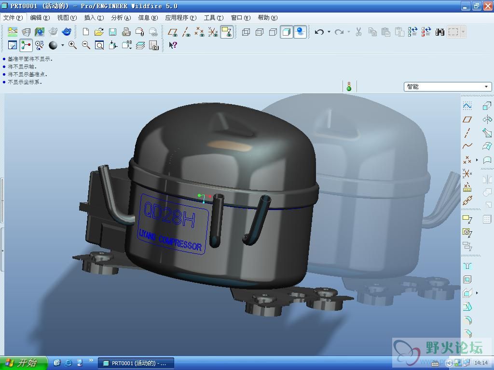Screen dimensions: 494x370
Task: Open the 应用程序(P) menu
Action: [x=181, y=18]
